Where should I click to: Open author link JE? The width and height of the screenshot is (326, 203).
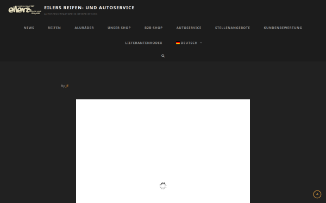pyautogui.click(x=67, y=86)
